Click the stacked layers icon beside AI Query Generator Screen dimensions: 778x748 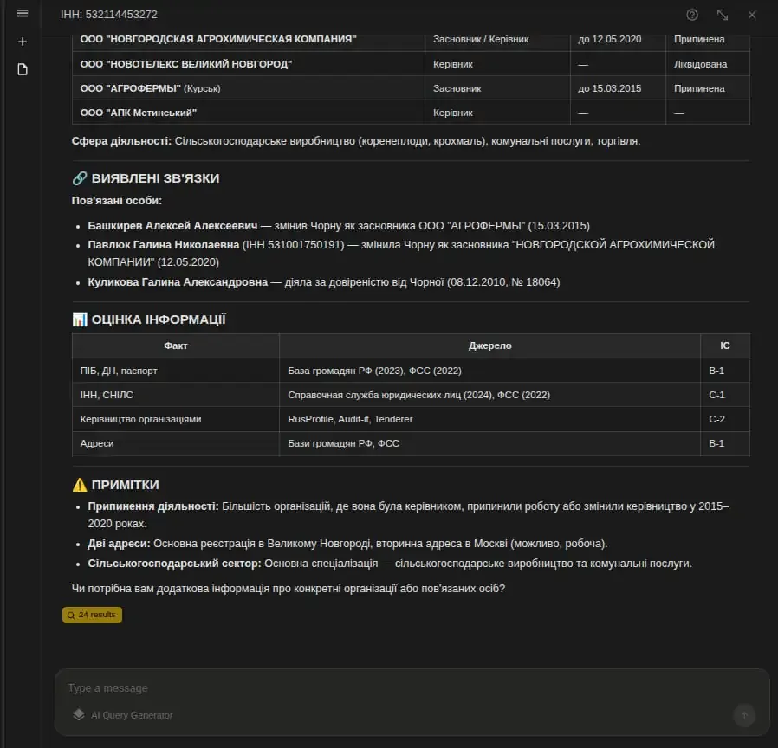click(x=79, y=715)
